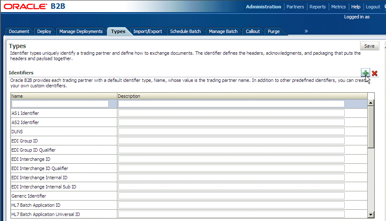Delete the selected identifier with the red X icon
The image size is (386, 221).
(375, 74)
